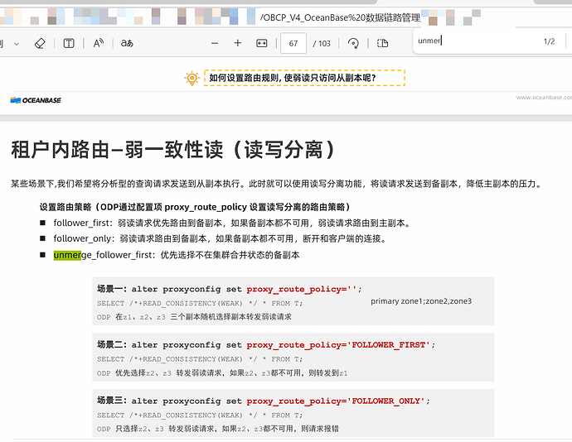Click the page number field showing 67
Viewport: 572px width, 442px height.
coord(293,43)
